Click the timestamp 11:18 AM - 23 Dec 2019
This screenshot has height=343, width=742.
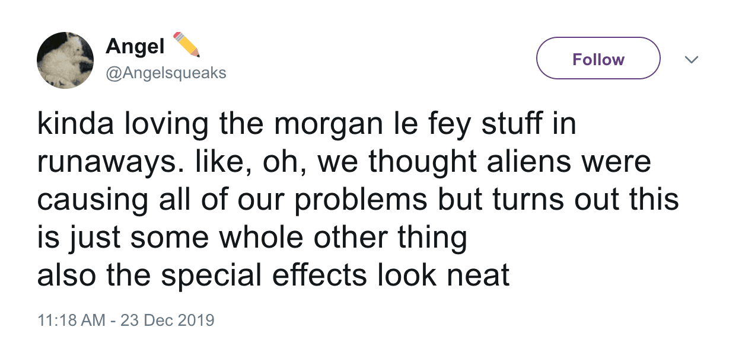pyautogui.click(x=125, y=319)
